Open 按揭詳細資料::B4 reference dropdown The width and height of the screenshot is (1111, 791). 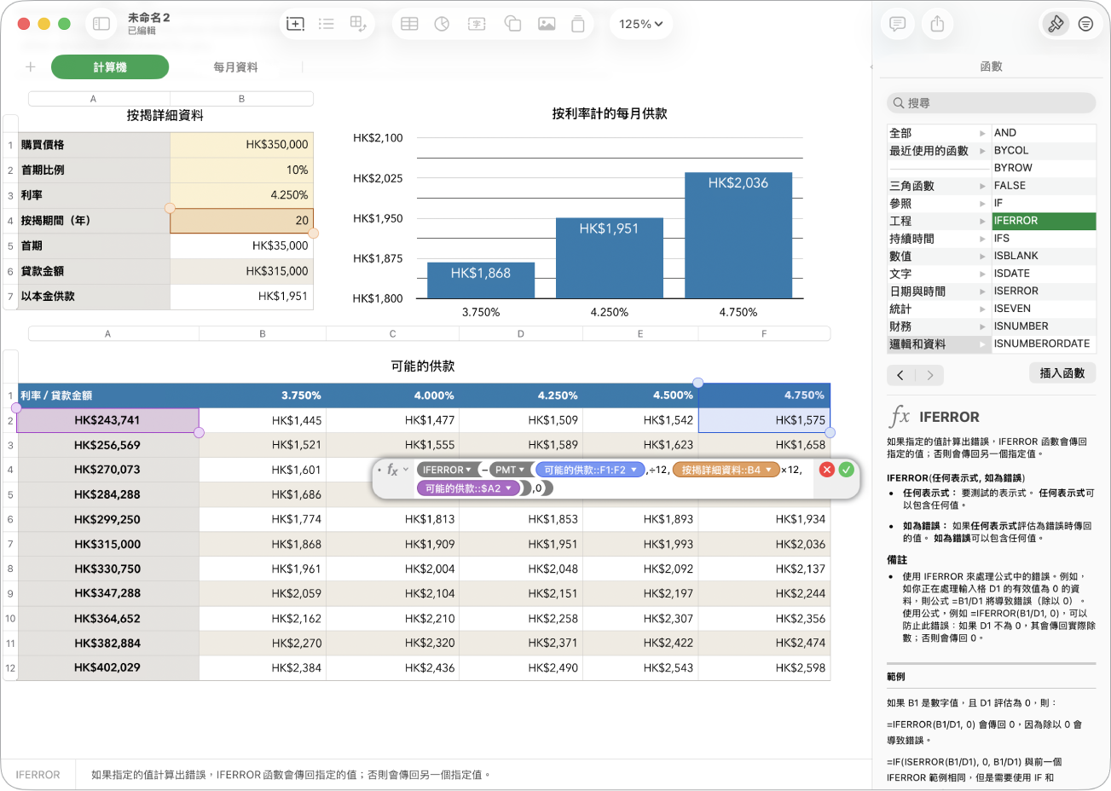point(769,470)
